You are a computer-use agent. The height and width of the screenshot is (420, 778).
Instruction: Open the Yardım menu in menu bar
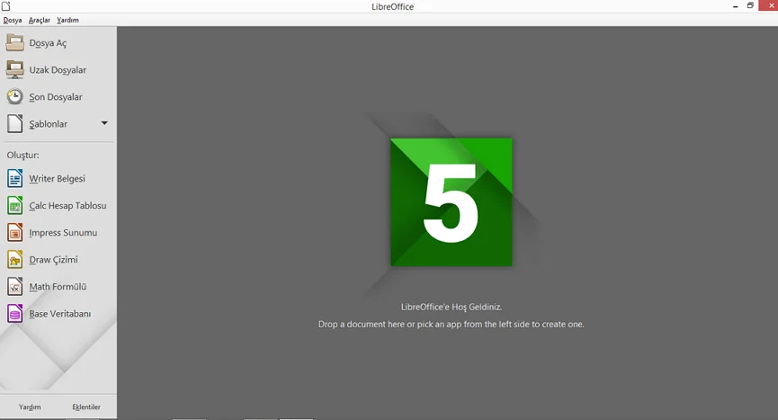(67, 21)
